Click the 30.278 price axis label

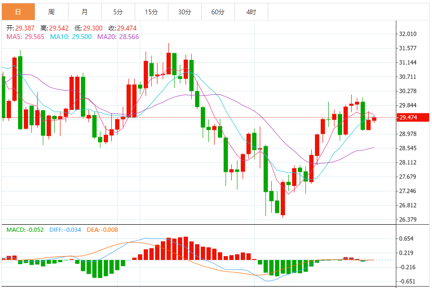coord(408,91)
